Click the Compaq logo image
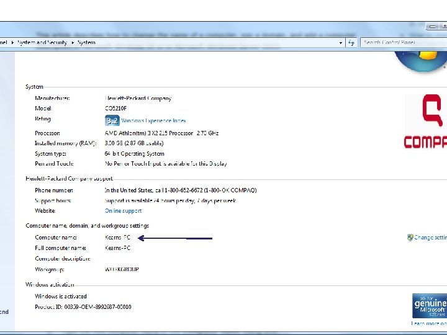Image resolution: width=447 pixels, height=335 pixels. coord(425,122)
